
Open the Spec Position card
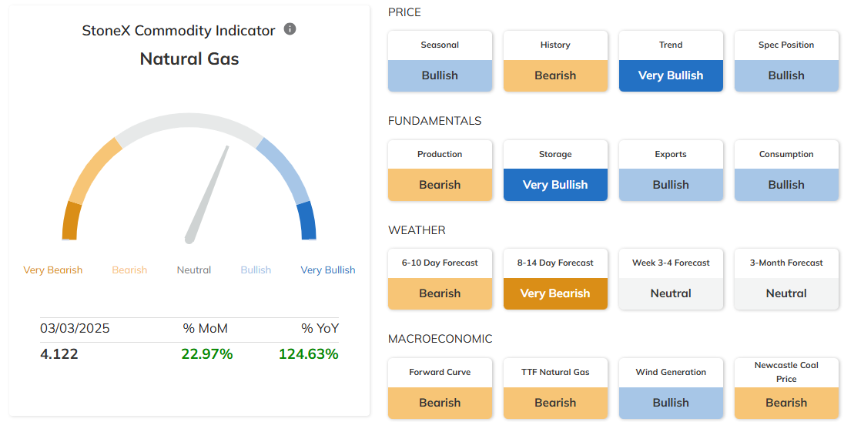click(786, 61)
